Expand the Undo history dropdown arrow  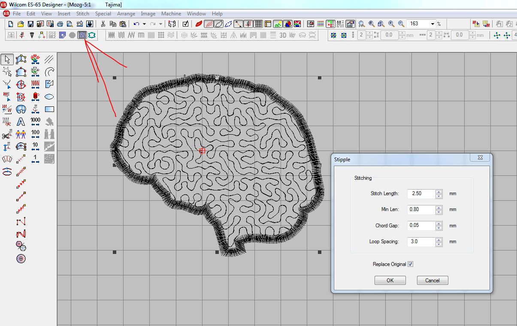[144, 24]
